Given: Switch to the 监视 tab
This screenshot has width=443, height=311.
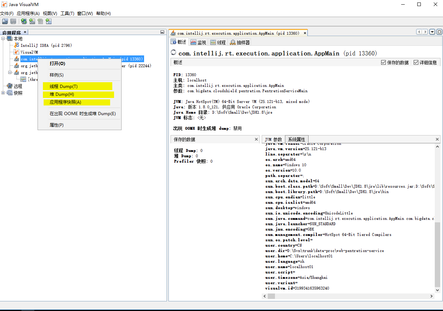Looking at the screenshot, I should [x=198, y=42].
